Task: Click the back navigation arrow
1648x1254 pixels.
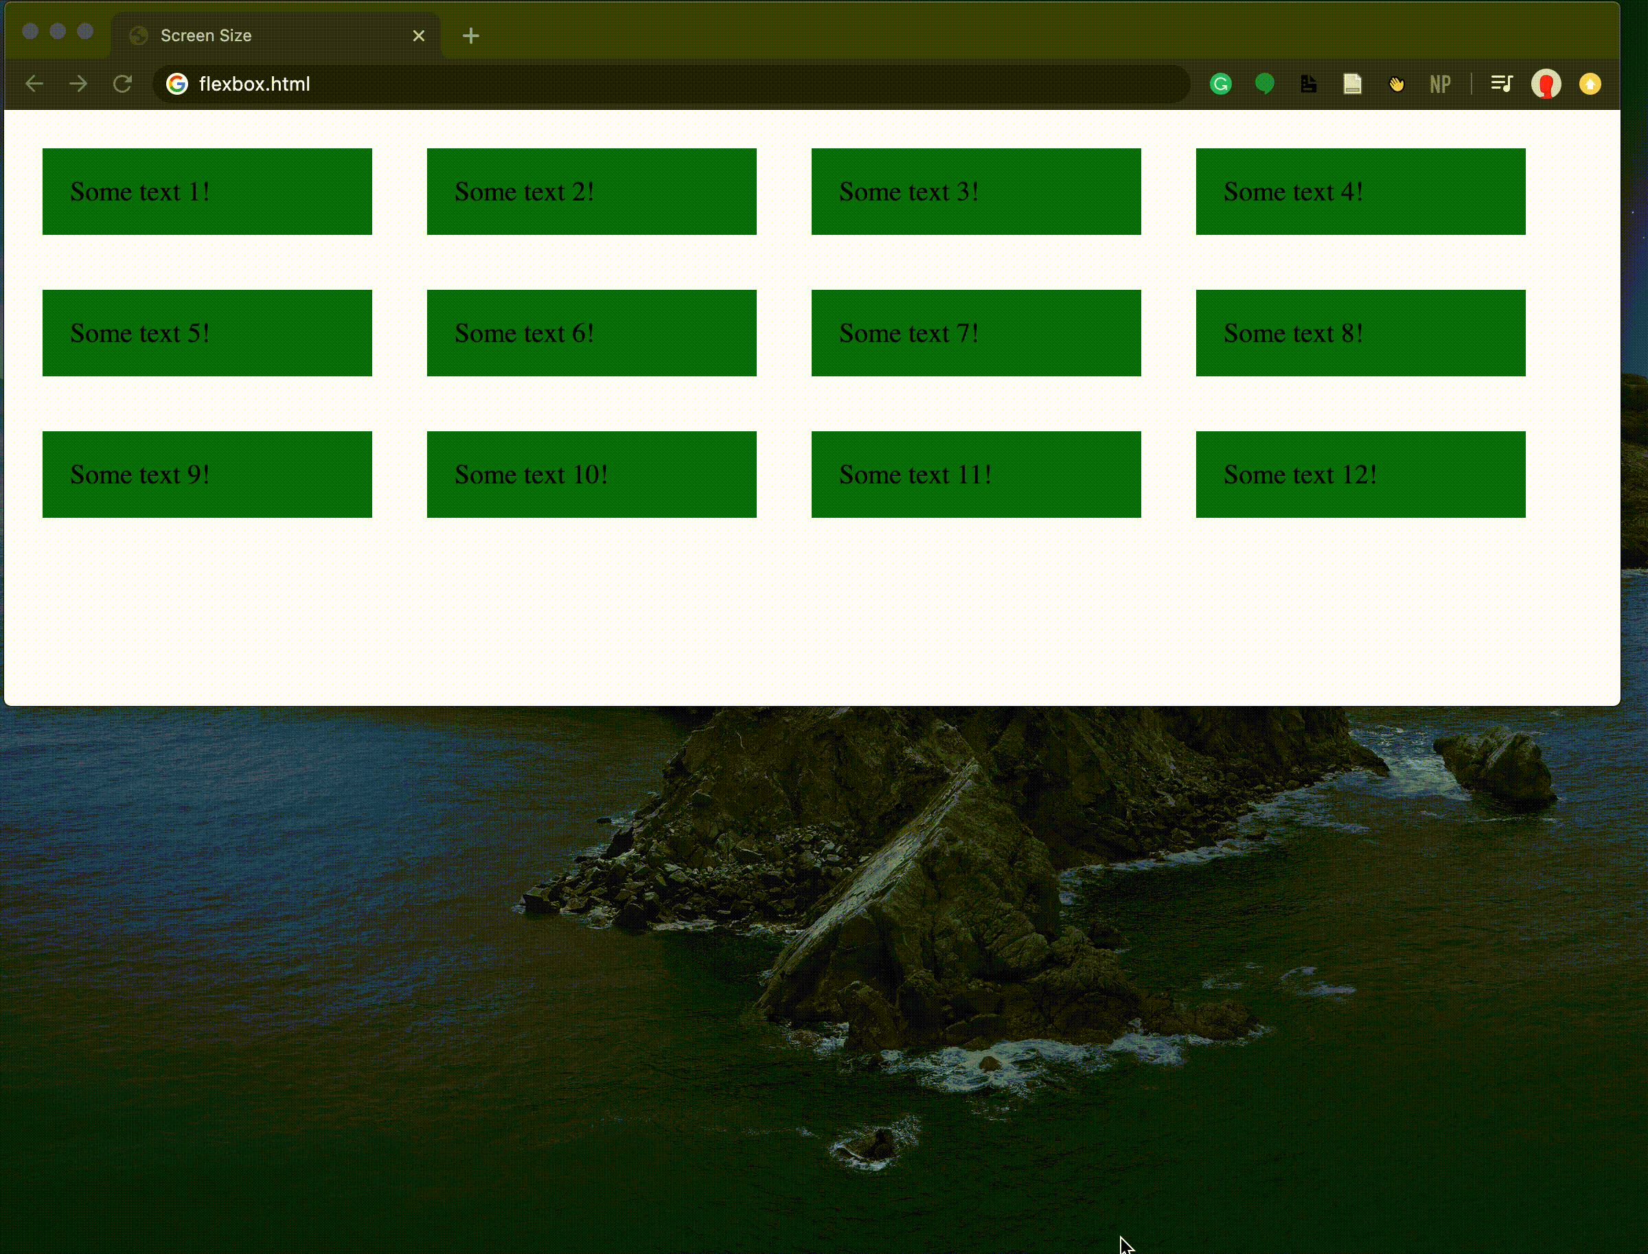Action: point(34,84)
